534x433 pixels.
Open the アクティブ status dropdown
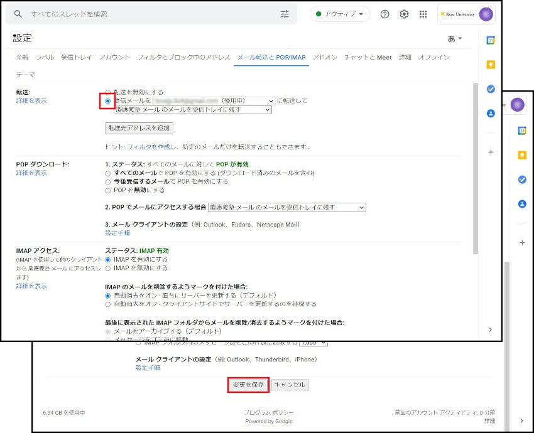click(340, 14)
